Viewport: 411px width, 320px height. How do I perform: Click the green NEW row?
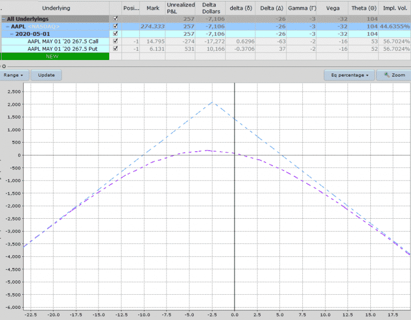(x=54, y=56)
